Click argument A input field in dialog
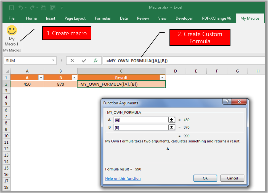The width and height of the screenshot is (268, 193). tap(141, 120)
